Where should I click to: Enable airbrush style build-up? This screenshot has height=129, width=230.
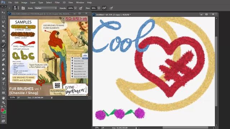point(104,8)
